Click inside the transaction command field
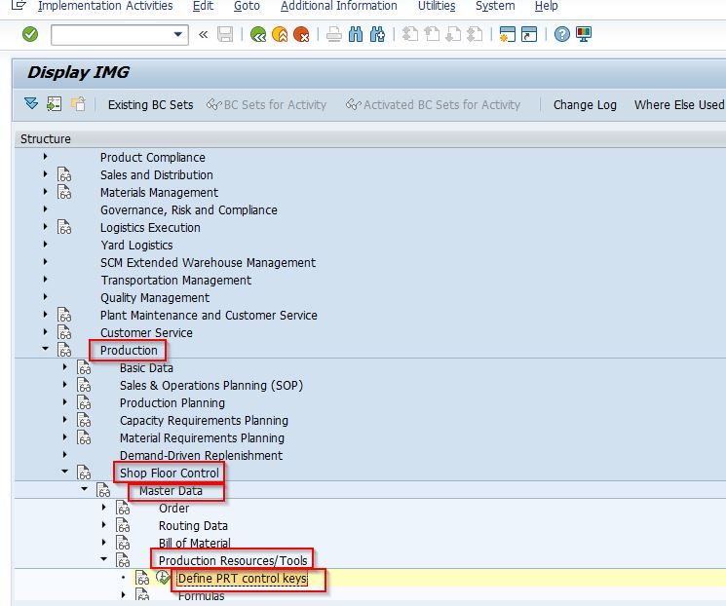Image resolution: width=726 pixels, height=606 pixels. point(111,35)
